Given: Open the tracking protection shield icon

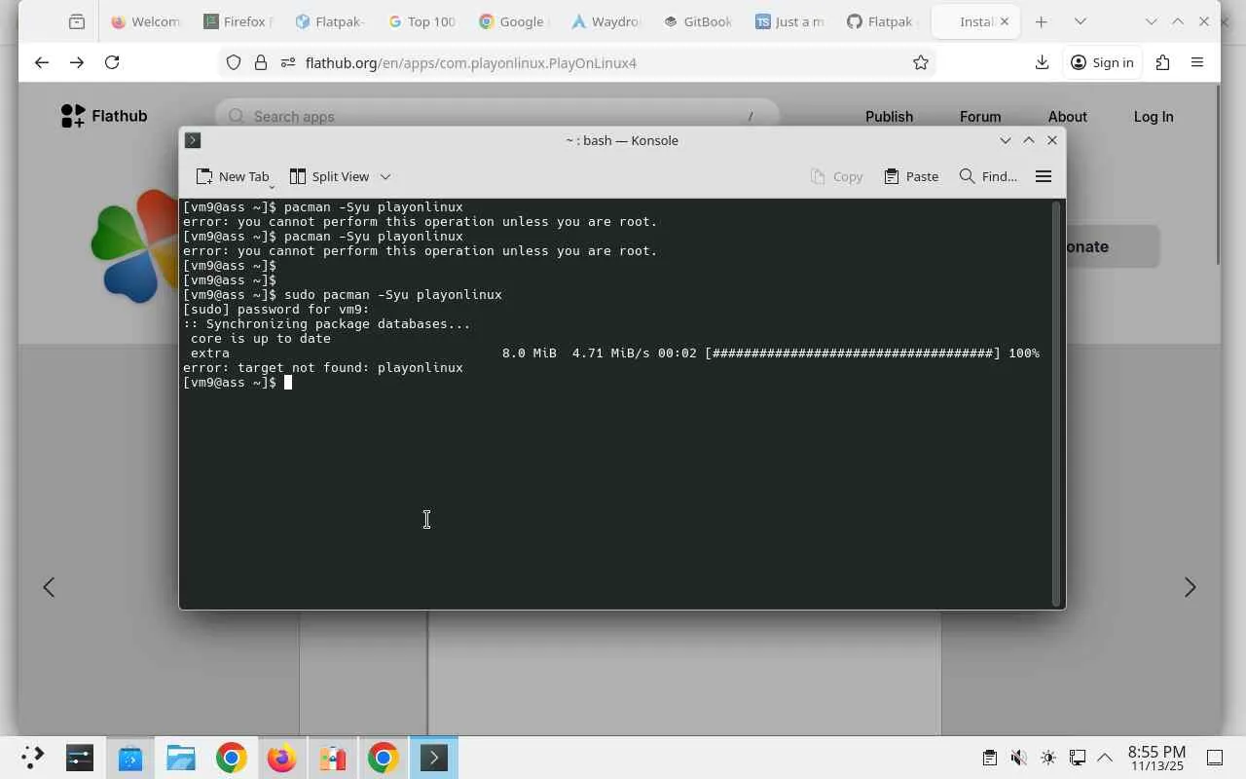Looking at the screenshot, I should tap(234, 62).
